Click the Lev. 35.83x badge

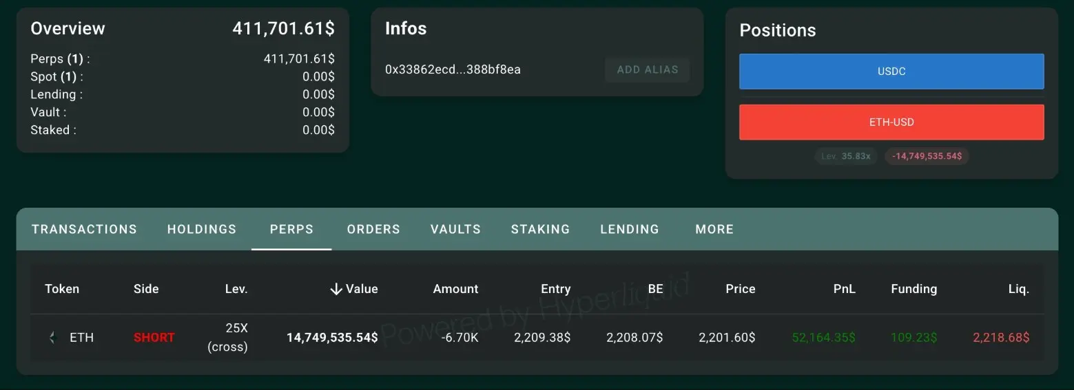(x=845, y=156)
